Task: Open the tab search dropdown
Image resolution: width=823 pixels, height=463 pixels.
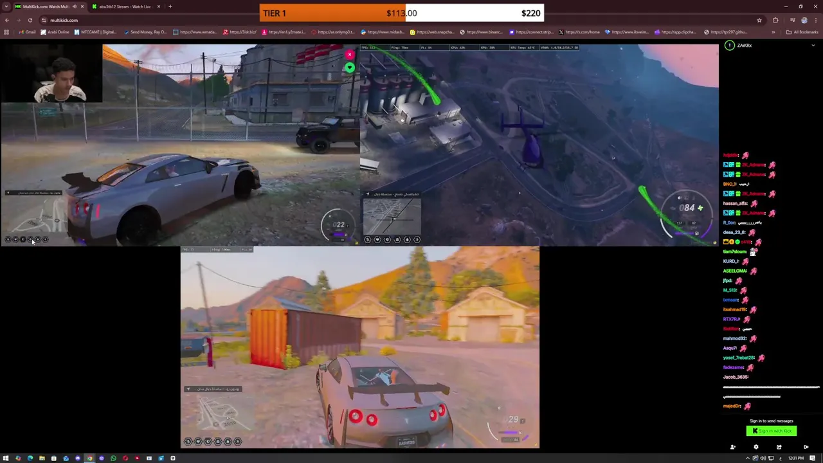Action: tap(6, 6)
